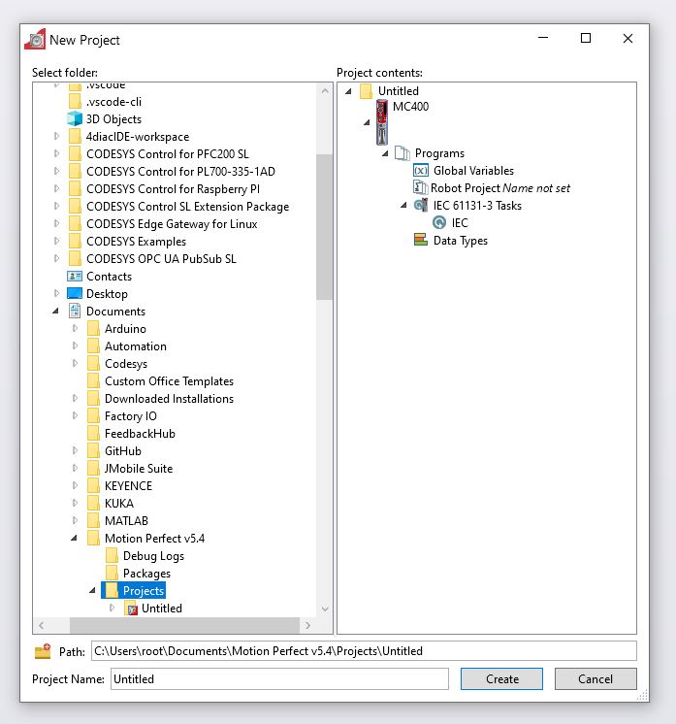676x724 pixels.
Task: Expand the Desktop tree node
Action: tap(56, 293)
